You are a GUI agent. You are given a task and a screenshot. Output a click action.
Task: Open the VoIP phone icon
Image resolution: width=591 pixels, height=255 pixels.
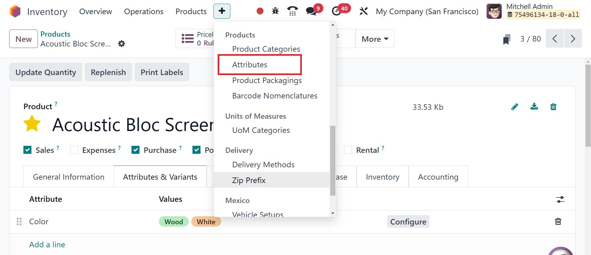click(292, 11)
